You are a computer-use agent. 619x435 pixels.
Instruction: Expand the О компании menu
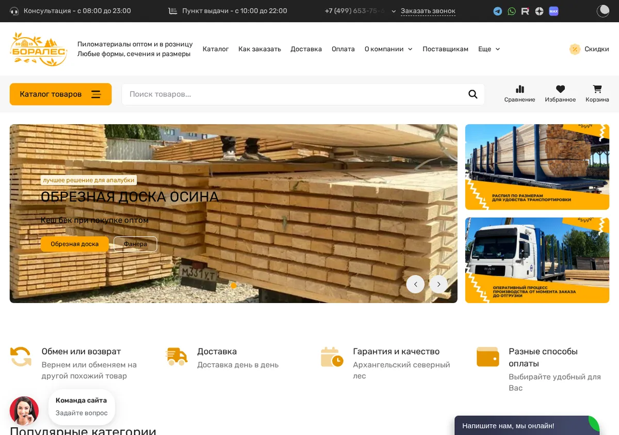tap(388, 49)
